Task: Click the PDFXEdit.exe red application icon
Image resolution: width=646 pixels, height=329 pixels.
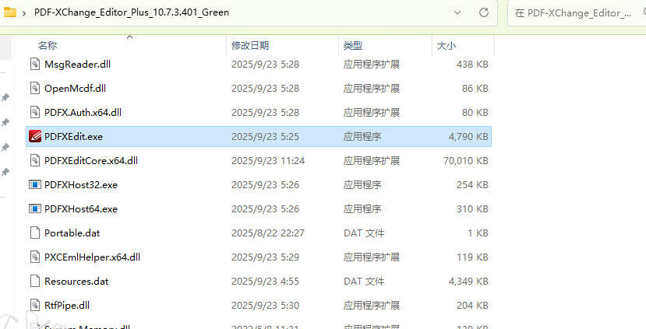Action: 34,136
